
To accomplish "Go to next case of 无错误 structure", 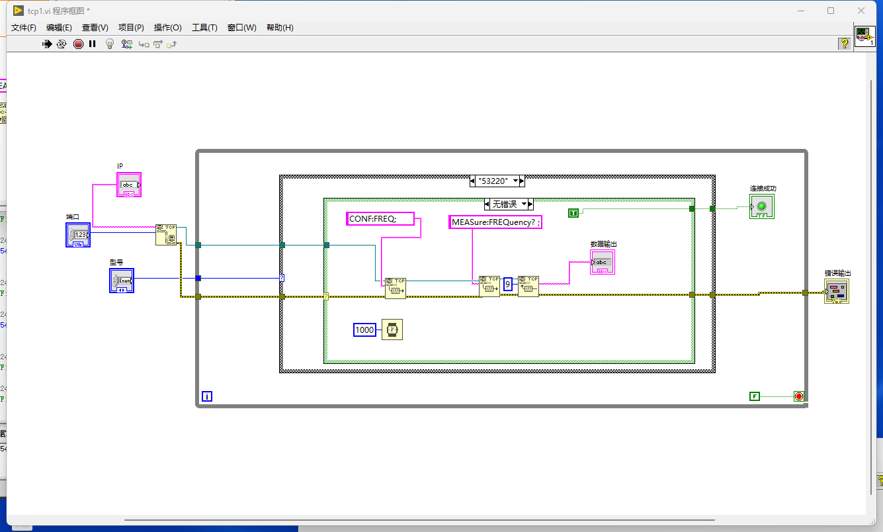I will [530, 204].
